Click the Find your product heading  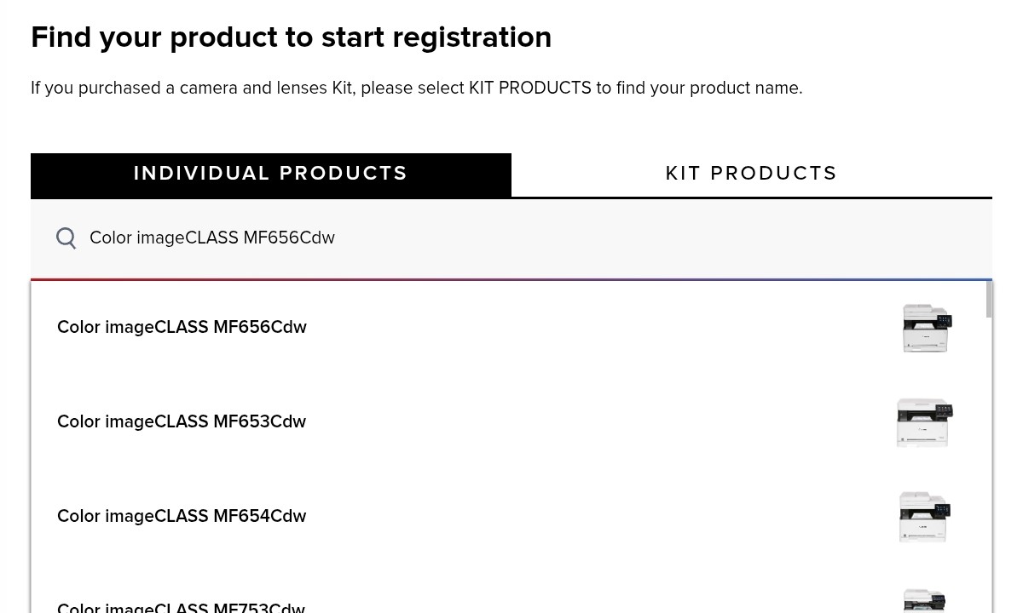pos(291,37)
